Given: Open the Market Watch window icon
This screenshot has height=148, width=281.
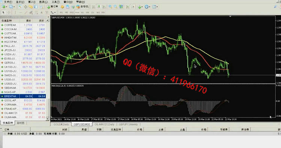Looking at the screenshot, I should (x=20, y=7).
